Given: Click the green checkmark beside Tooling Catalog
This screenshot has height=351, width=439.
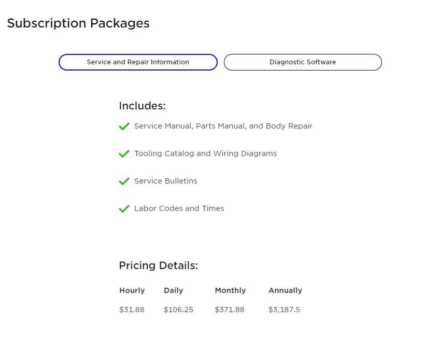Looking at the screenshot, I should (x=124, y=154).
